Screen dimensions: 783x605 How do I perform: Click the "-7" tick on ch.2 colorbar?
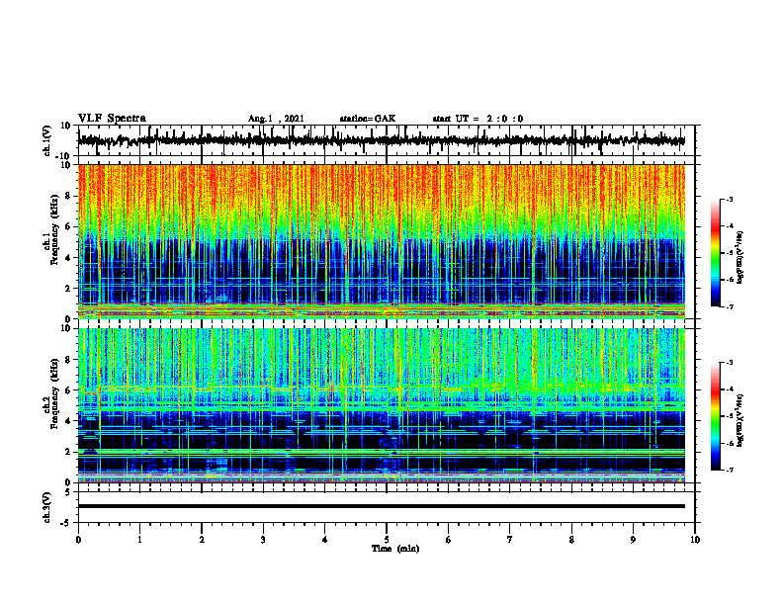click(730, 470)
